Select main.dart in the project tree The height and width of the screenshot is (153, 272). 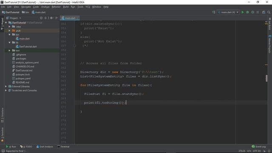pyautogui.click(x=23, y=39)
